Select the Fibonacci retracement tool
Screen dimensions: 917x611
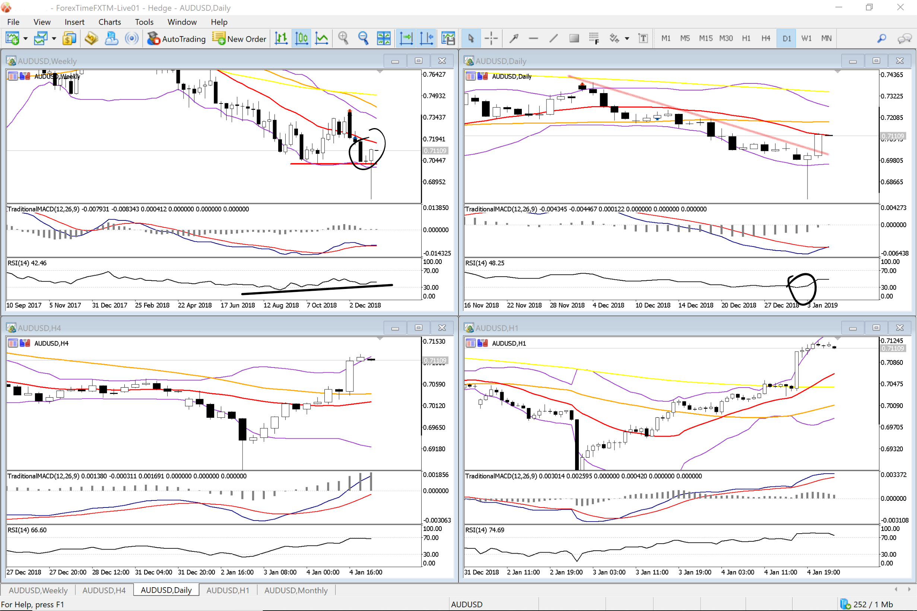tap(594, 39)
